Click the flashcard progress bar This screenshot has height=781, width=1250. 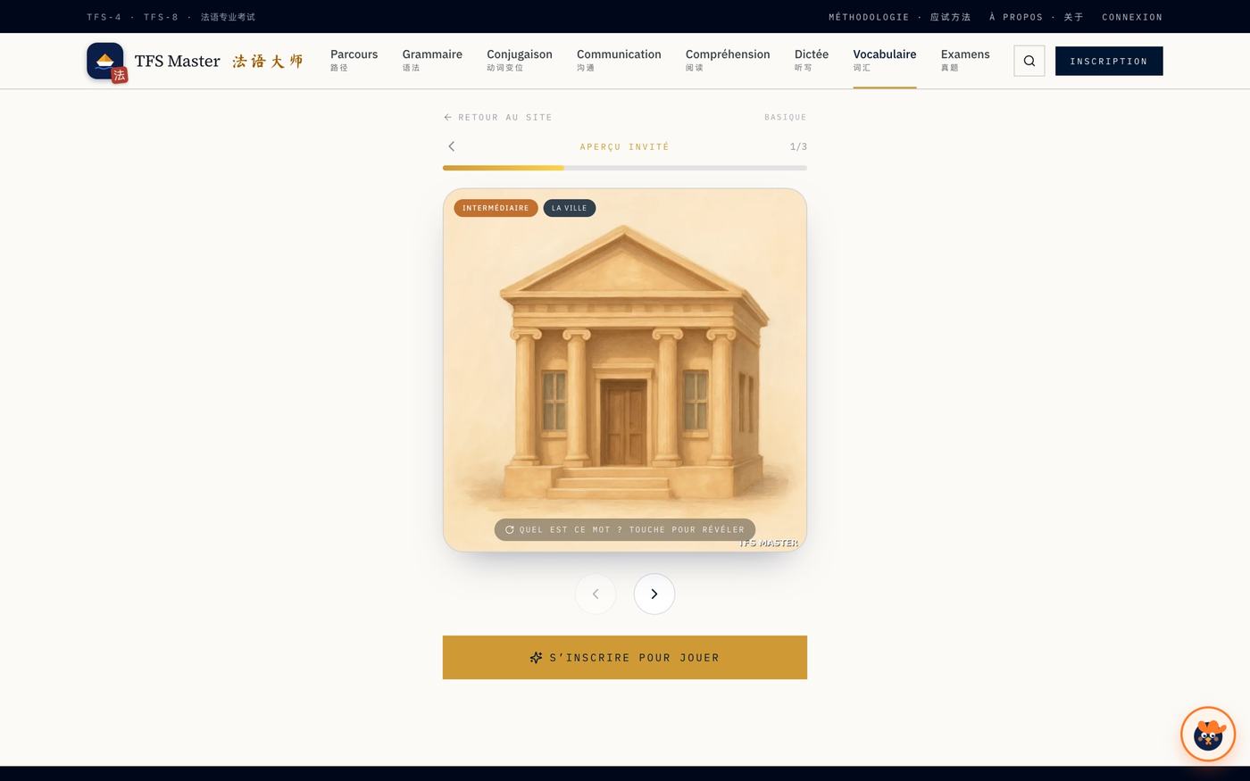625,168
